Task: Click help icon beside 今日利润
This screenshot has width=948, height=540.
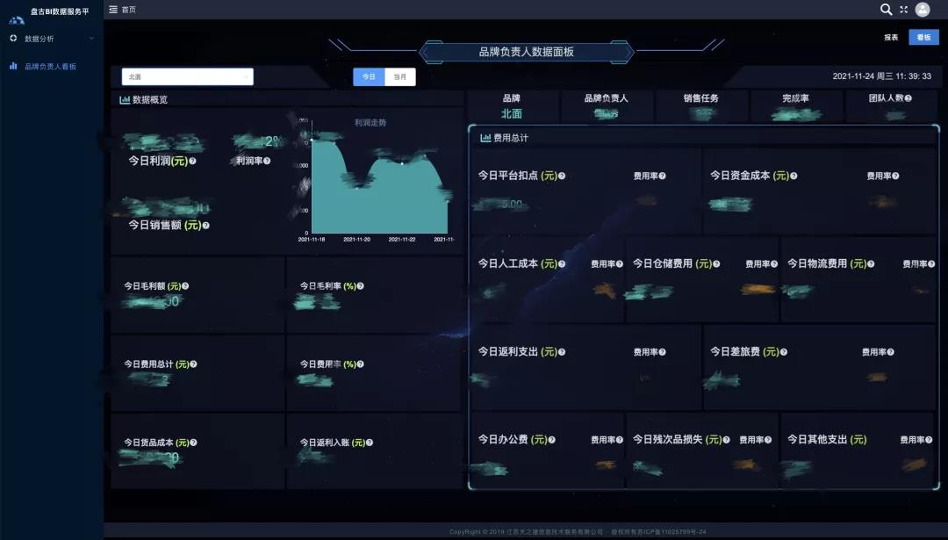Action: click(x=192, y=162)
